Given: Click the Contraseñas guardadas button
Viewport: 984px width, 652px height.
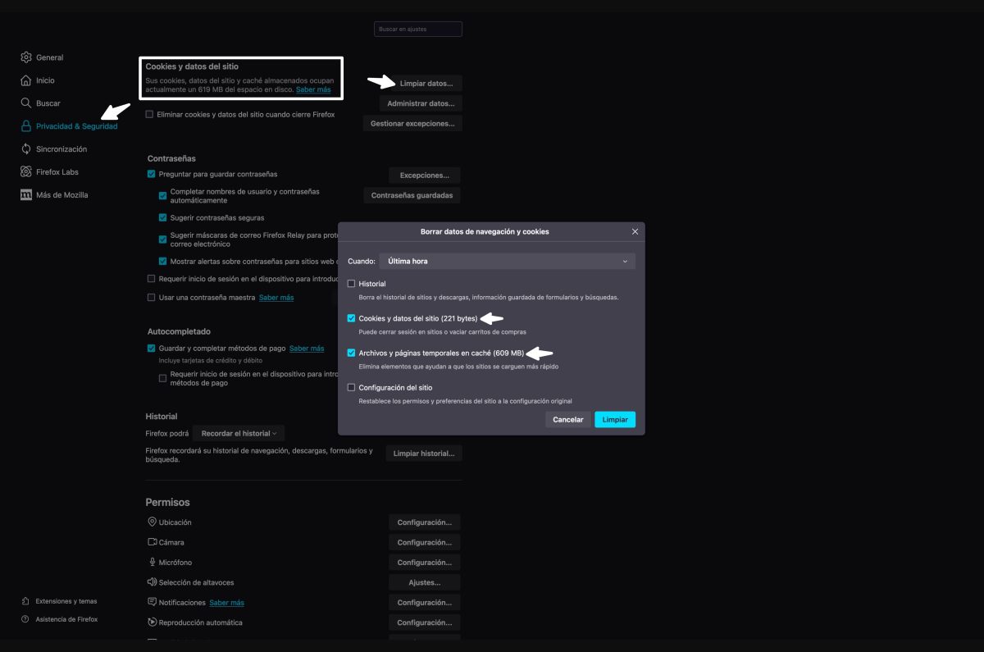Looking at the screenshot, I should pyautogui.click(x=412, y=195).
